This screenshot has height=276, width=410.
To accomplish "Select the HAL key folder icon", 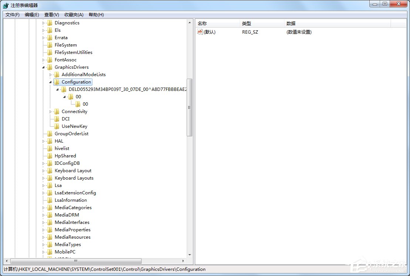I will (x=50, y=141).
